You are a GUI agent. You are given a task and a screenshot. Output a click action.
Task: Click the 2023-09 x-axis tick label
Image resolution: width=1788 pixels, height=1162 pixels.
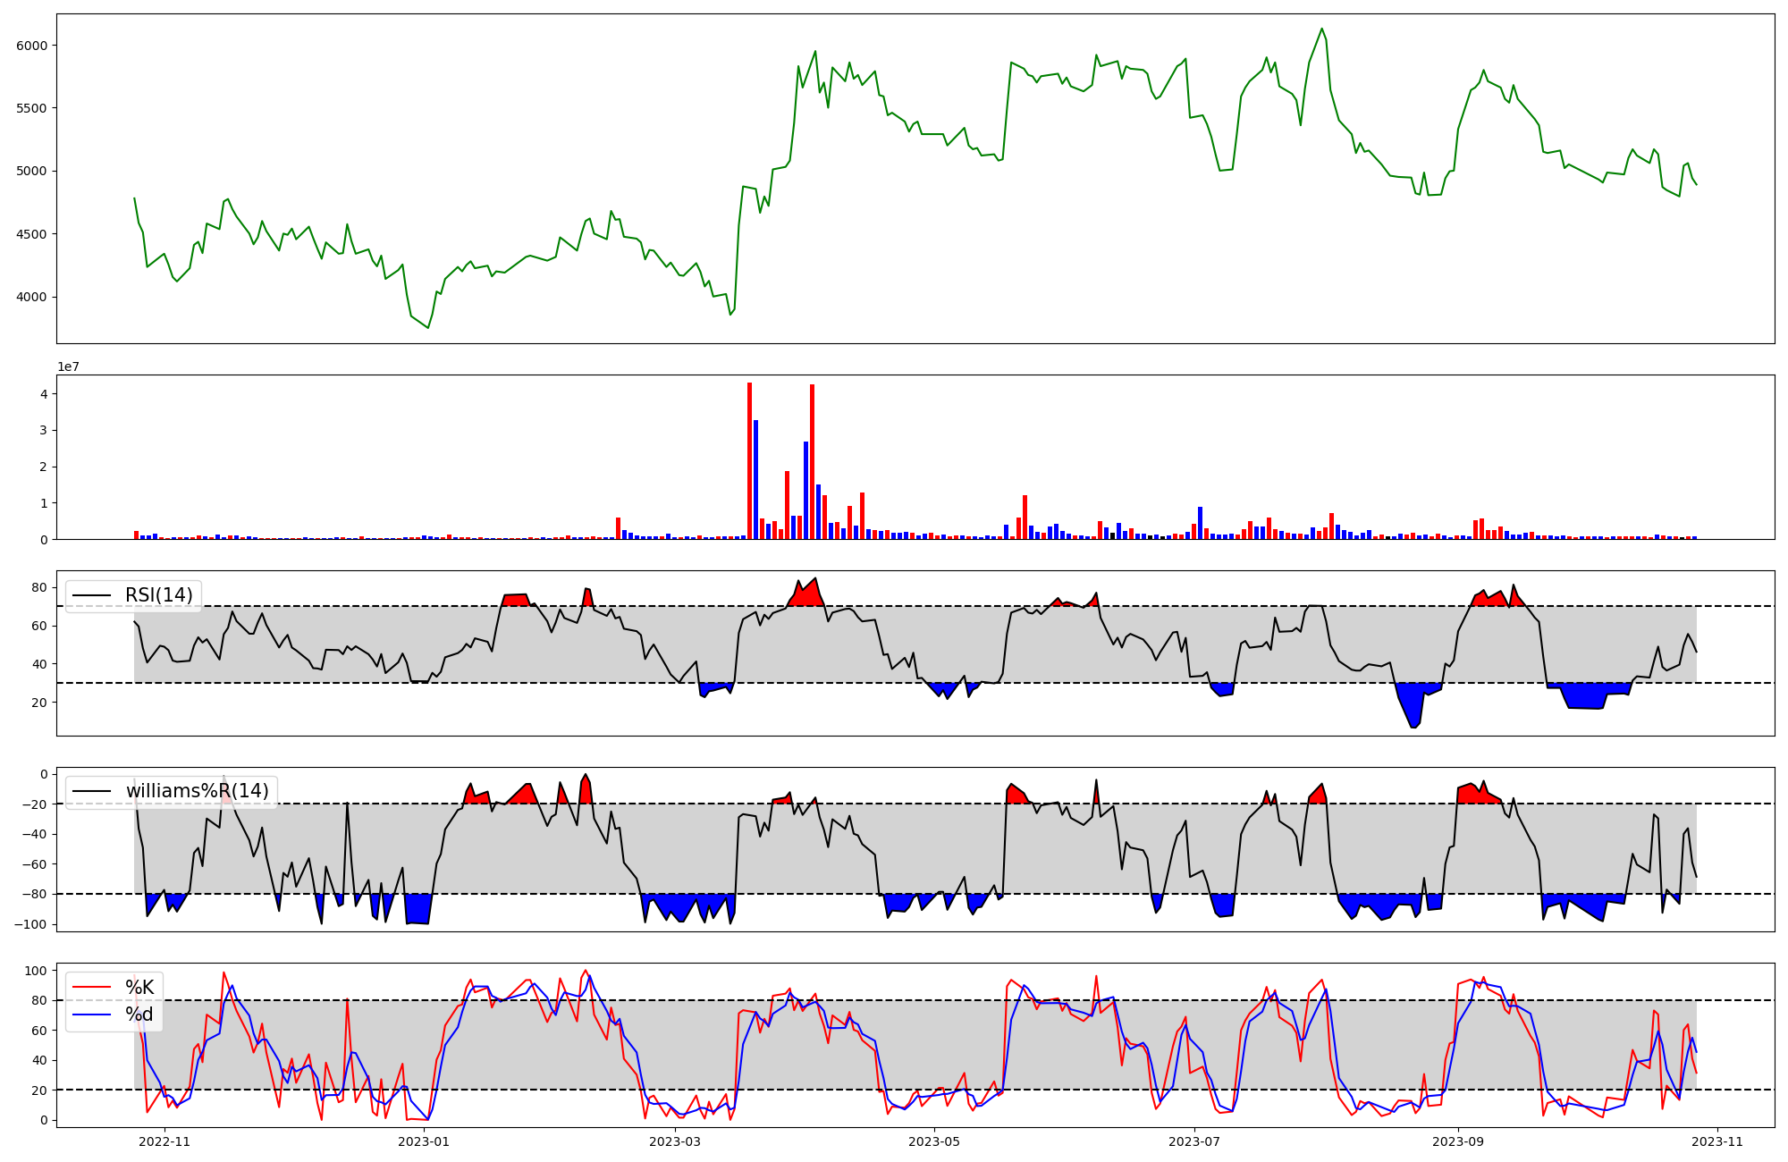tap(1458, 1141)
